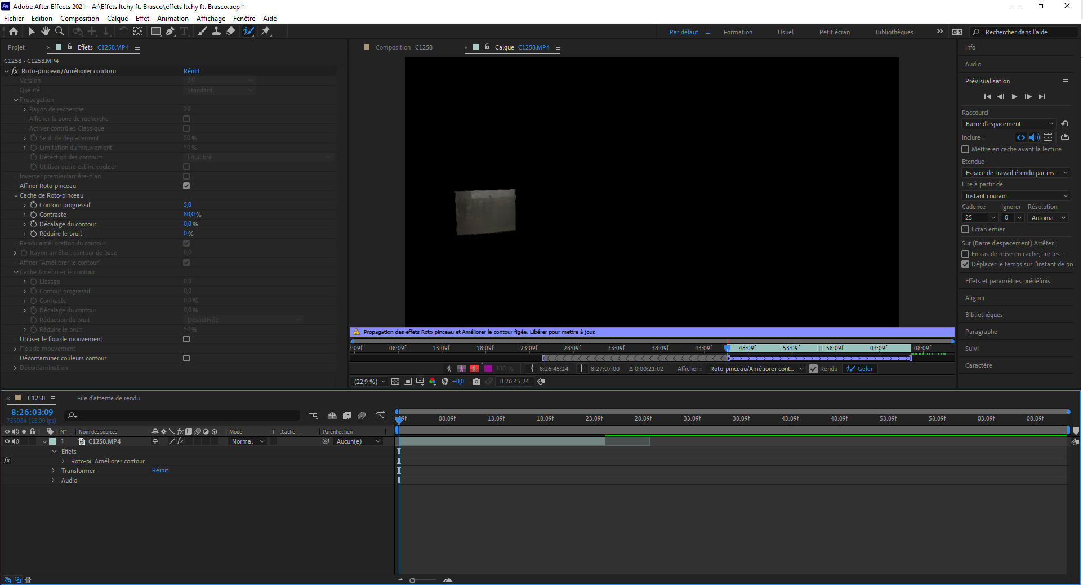Image resolution: width=1083 pixels, height=585 pixels.
Task: Select the Rectangle shape tool
Action: 156,32
